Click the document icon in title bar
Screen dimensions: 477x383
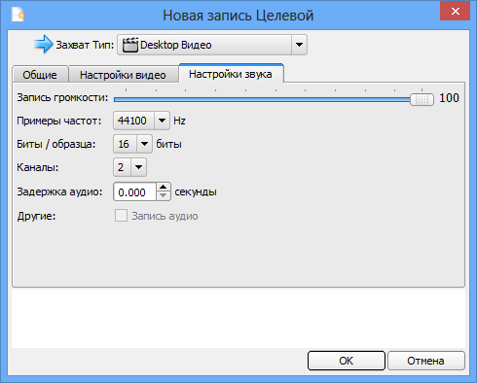click(x=18, y=15)
